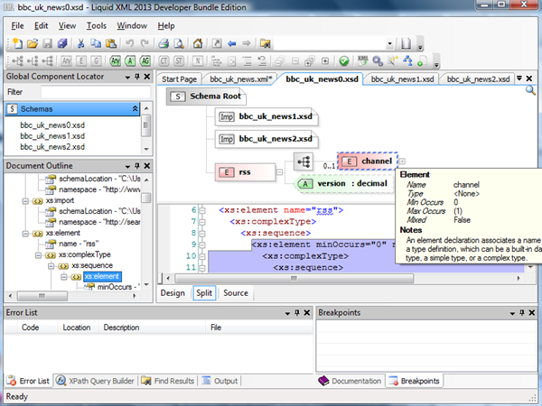Viewport: 542px width, 406px height.
Task: Switch to bbc_uk_news1.xsd tab
Action: pyautogui.click(x=402, y=79)
